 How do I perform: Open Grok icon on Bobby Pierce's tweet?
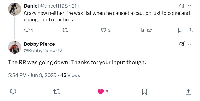tap(182, 44)
